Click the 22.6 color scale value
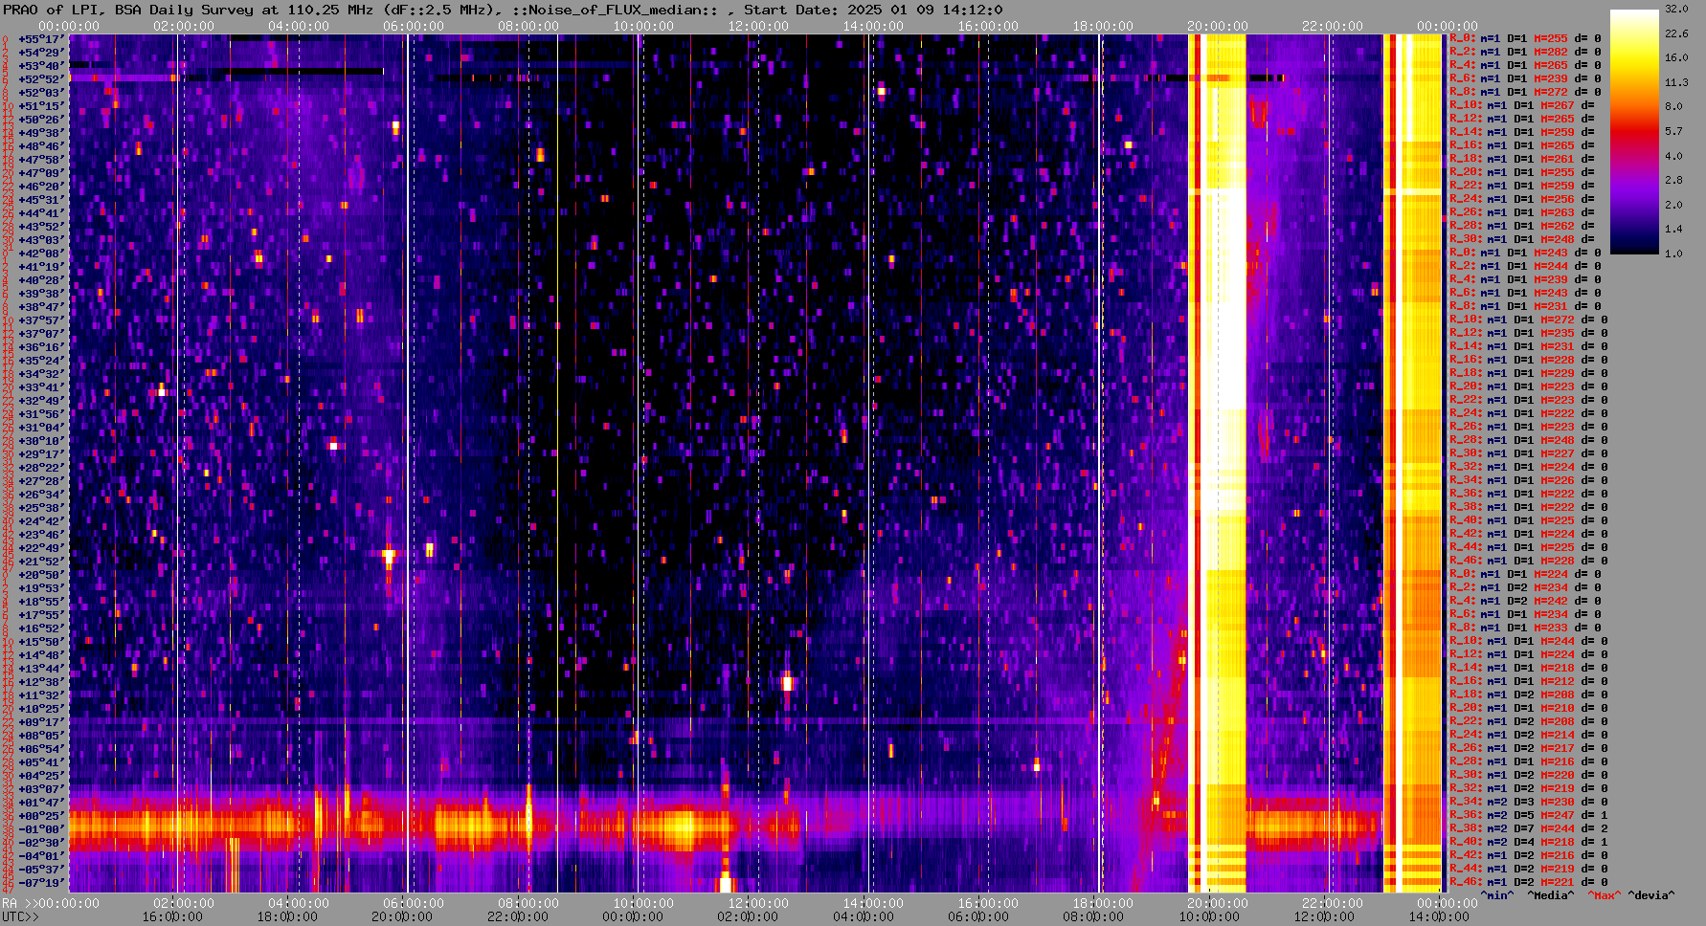Viewport: 1706px width, 926px height. pyautogui.click(x=1676, y=33)
